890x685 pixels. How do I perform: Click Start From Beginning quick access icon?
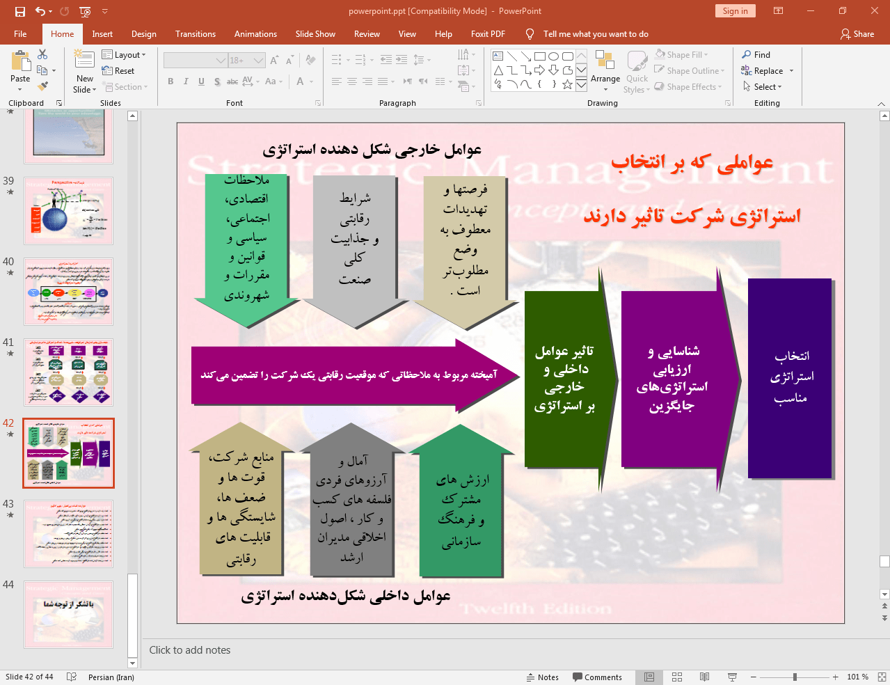(85, 11)
